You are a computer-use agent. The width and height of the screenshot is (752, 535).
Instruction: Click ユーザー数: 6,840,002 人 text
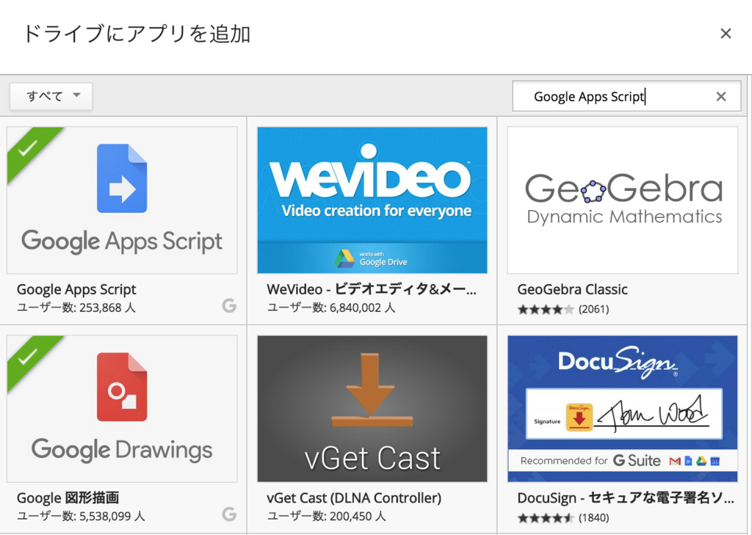[331, 307]
